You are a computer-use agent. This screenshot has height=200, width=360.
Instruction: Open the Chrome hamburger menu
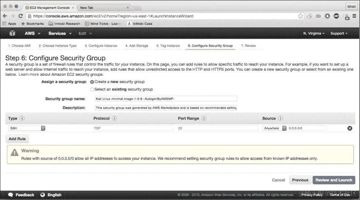[354, 16]
